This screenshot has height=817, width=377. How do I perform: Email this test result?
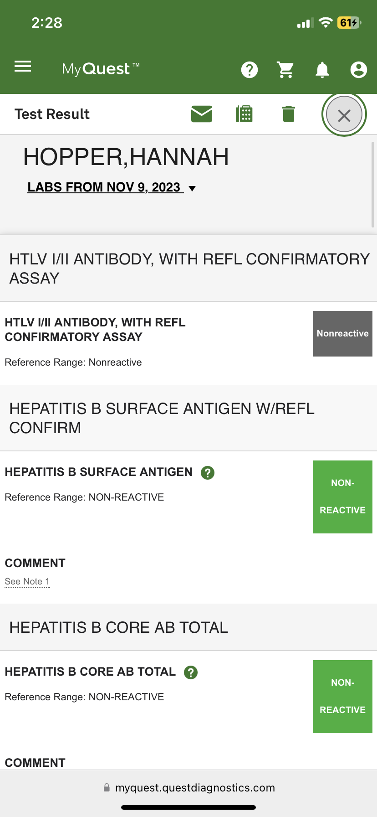(x=202, y=114)
